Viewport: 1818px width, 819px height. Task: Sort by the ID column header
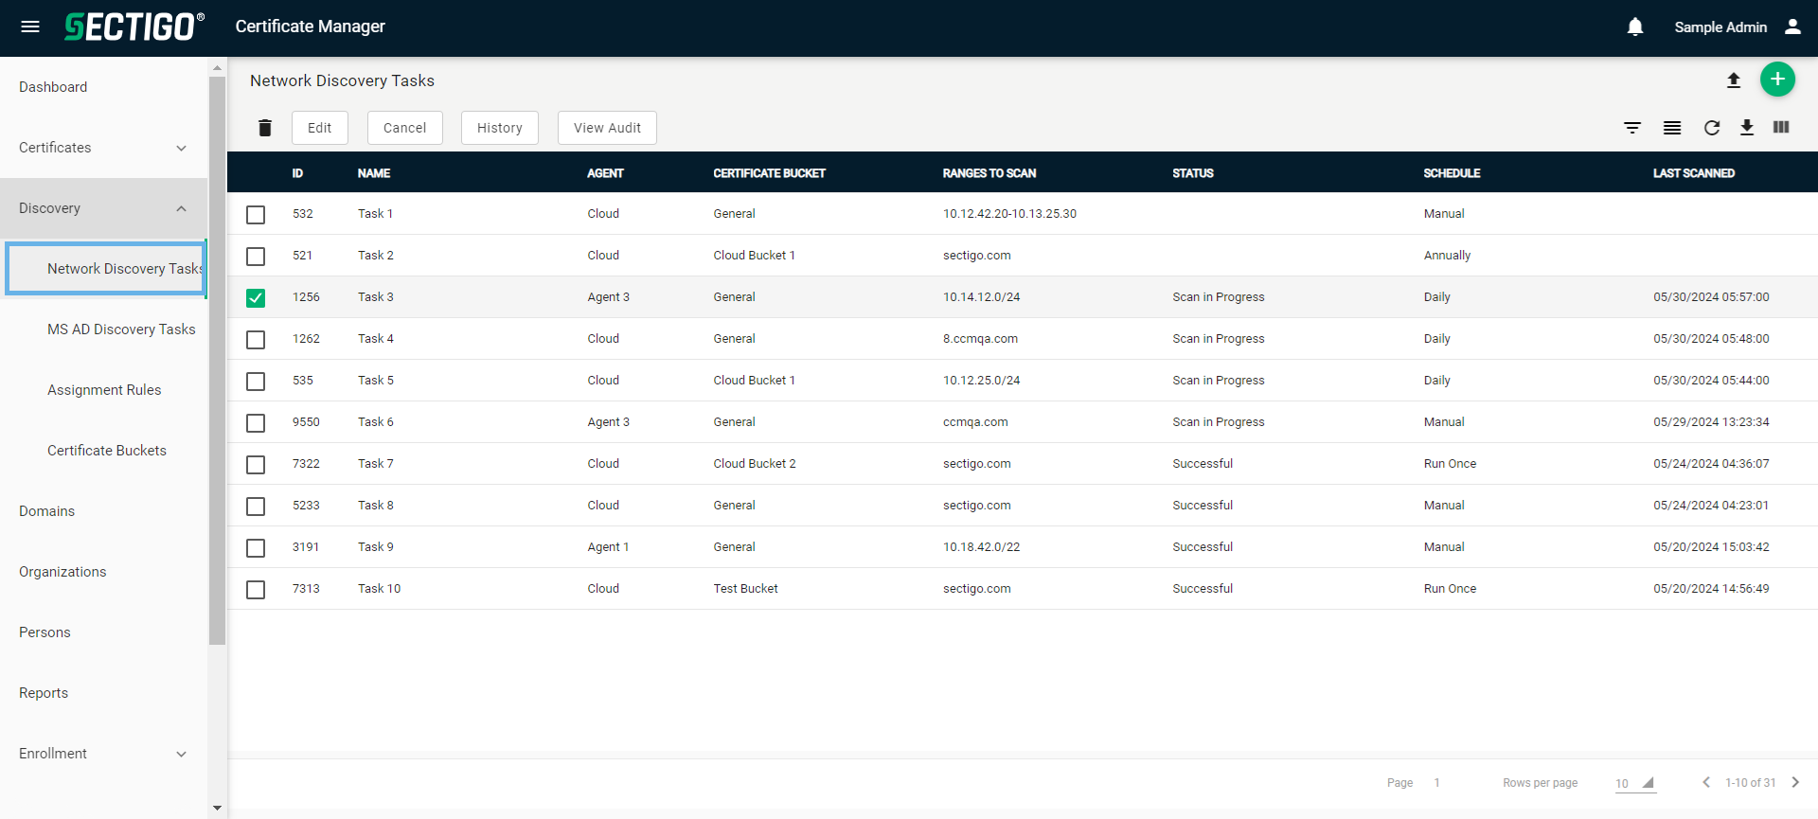click(297, 173)
